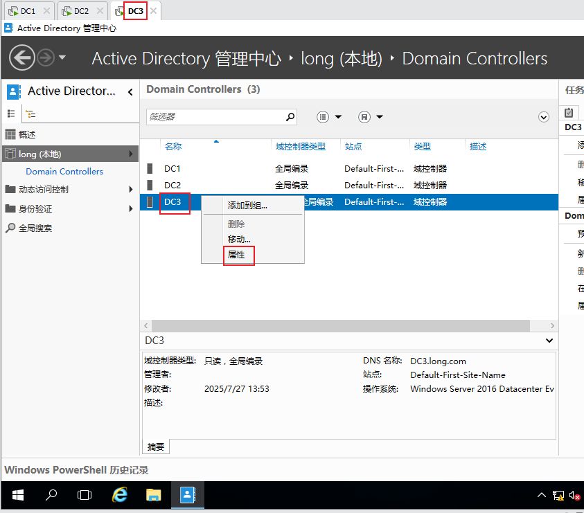Click DC1 row Default-First-... site cell
The width and height of the screenshot is (584, 513).
click(374, 169)
